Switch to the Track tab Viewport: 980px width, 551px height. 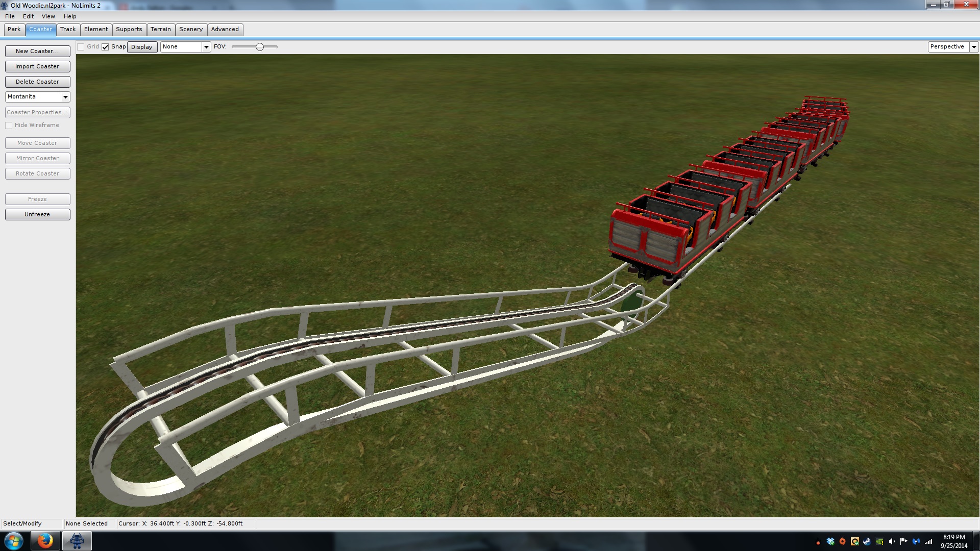68,30
